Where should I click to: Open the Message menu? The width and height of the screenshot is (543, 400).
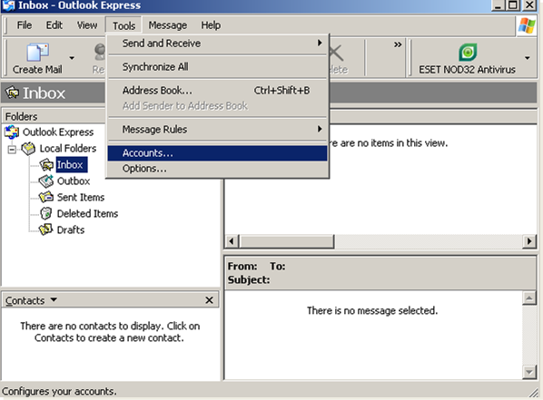point(168,25)
